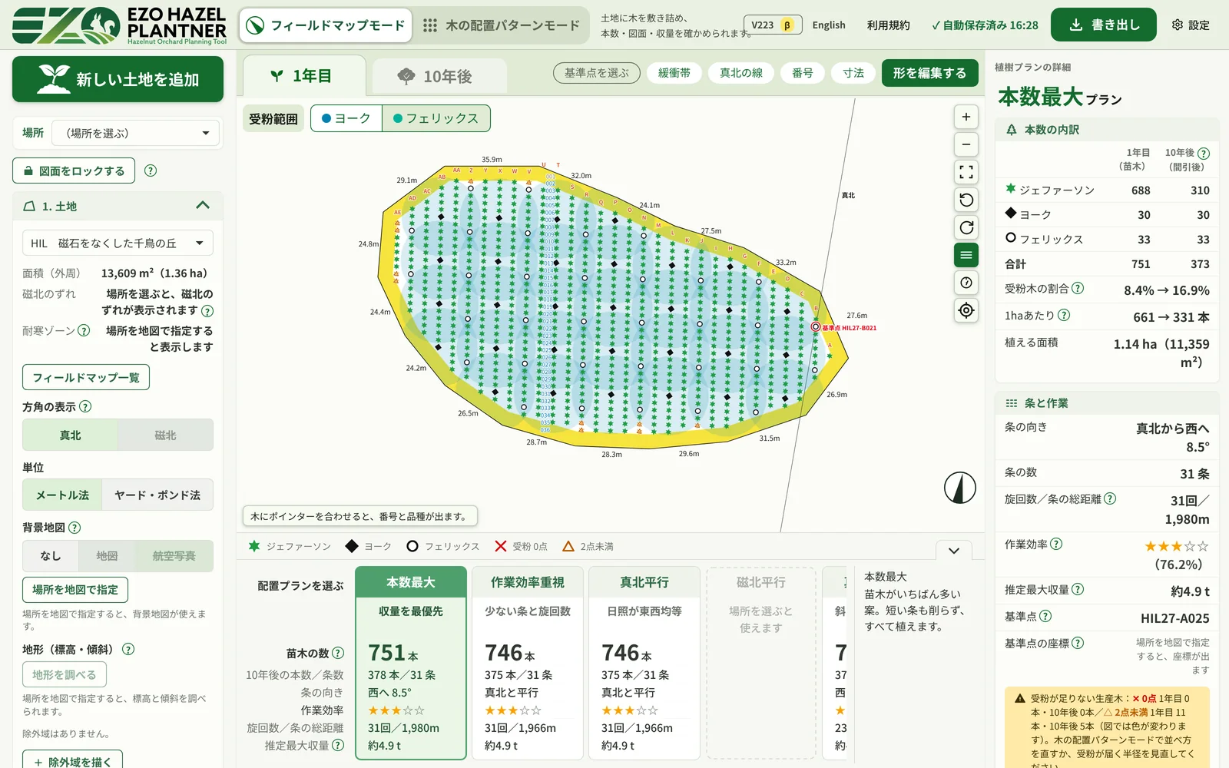Viewport: 1229px width, 768px height.
Task: Switch to フィールドマップモード
Action: click(326, 25)
